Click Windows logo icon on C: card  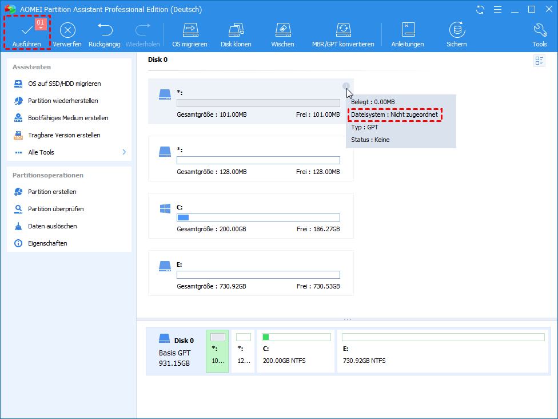(165, 208)
